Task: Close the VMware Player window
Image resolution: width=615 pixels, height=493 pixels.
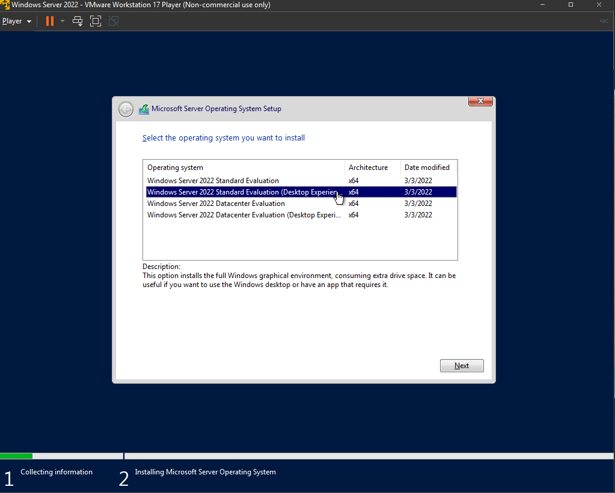Action: click(x=599, y=5)
